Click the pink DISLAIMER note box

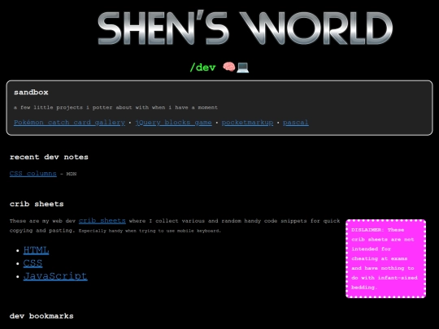(386, 259)
